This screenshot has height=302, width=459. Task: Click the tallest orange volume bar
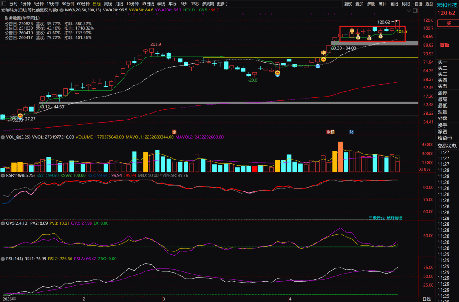(340, 157)
